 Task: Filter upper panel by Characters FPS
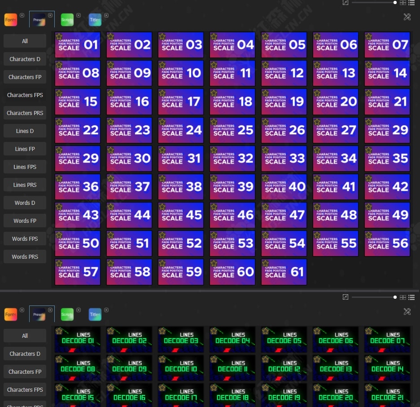pos(25,95)
